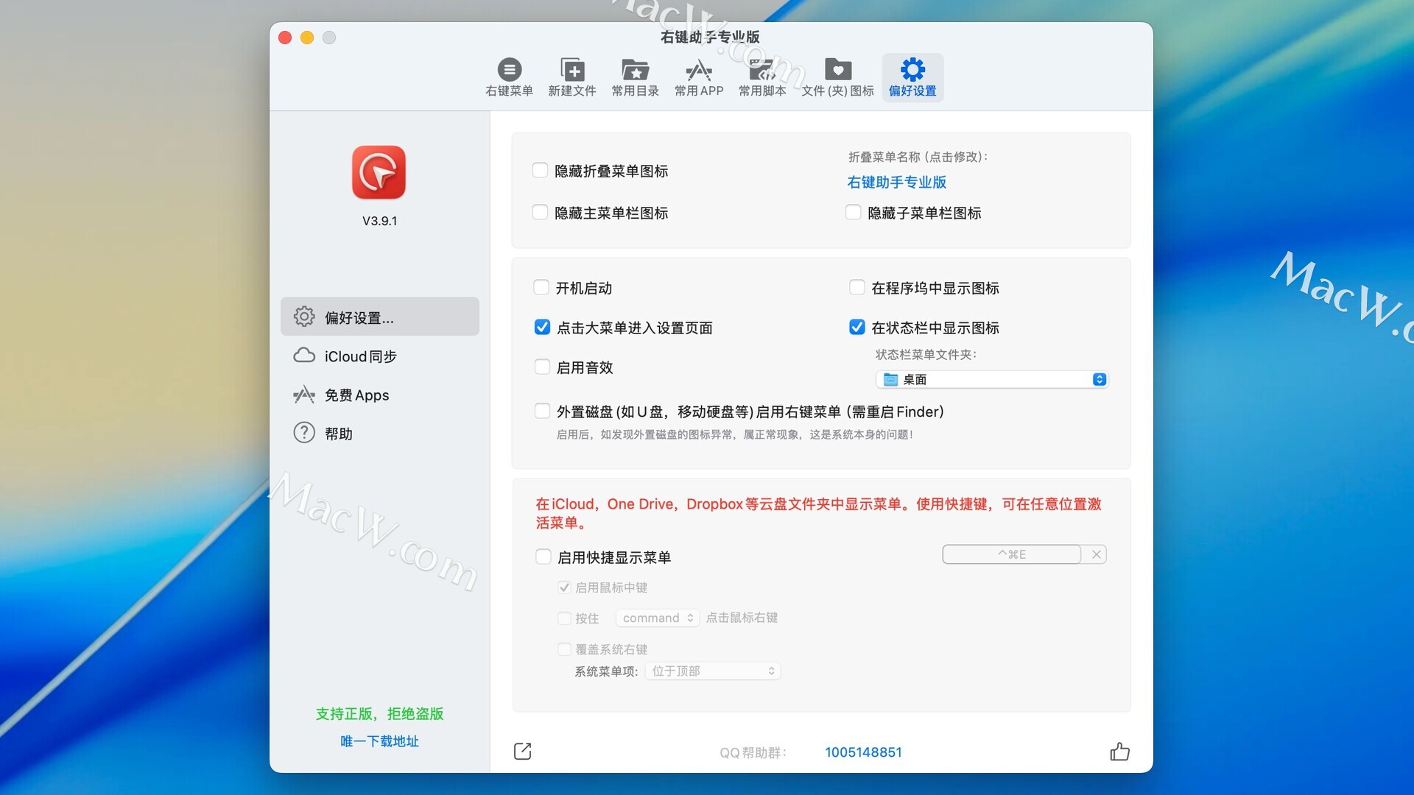
Task: Clear the shortcut with the X icon
Action: click(x=1097, y=554)
